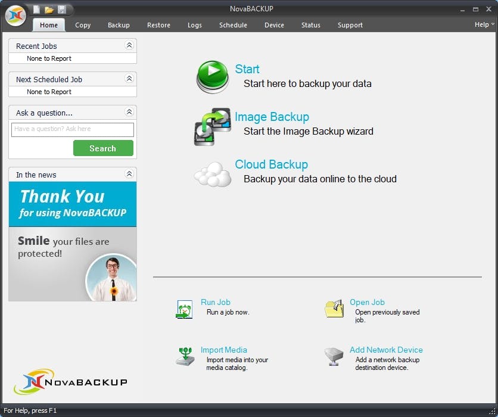498x417 pixels.
Task: Click 'None to Report' under Next Scheduled Job
Action: [49, 92]
